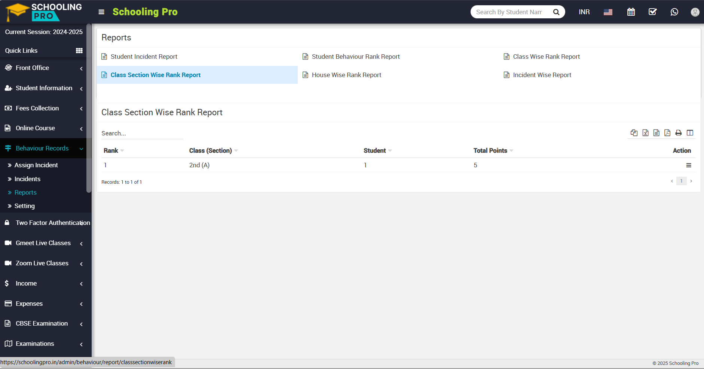Open the task checklist icon
This screenshot has height=369, width=704.
pyautogui.click(x=653, y=12)
